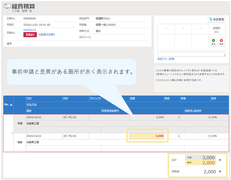Click the red 差異あり badge
The image size is (231, 180).
[x=30, y=35]
